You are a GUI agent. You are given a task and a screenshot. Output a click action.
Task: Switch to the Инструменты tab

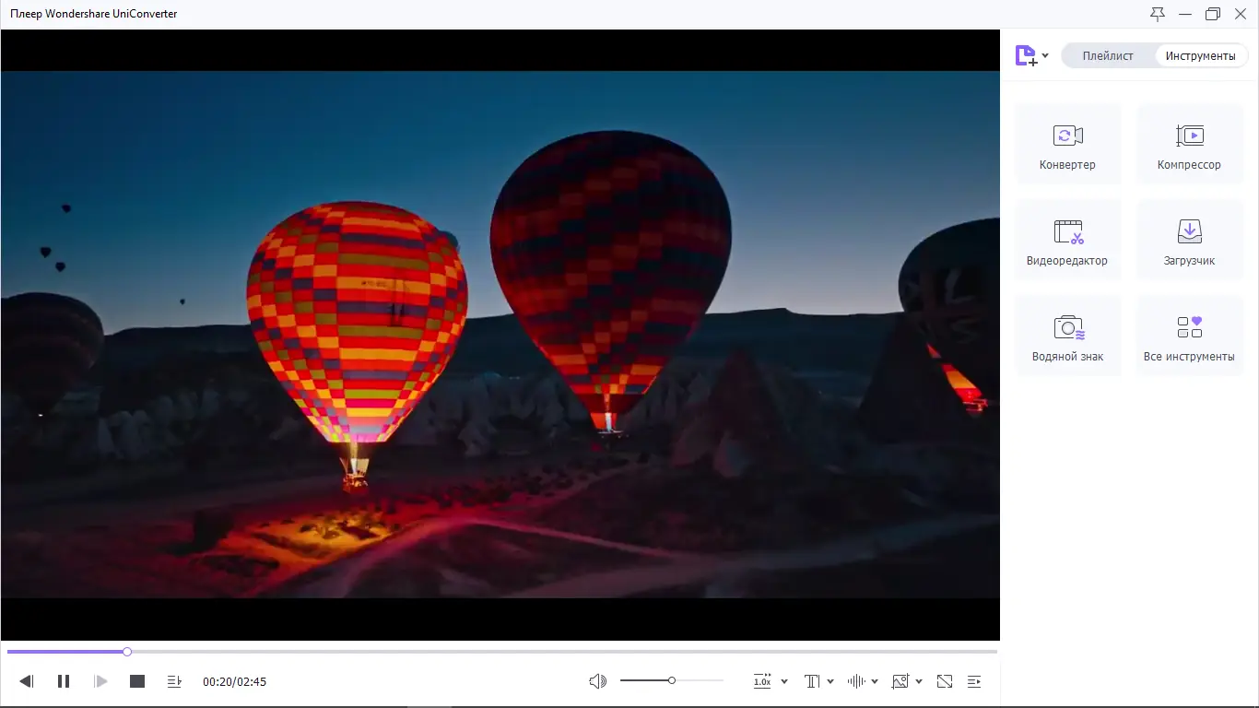pyautogui.click(x=1200, y=56)
